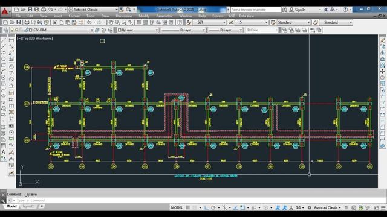The width and height of the screenshot is (387, 217).
Task: Switch to the Model tab
Action: 11,206
